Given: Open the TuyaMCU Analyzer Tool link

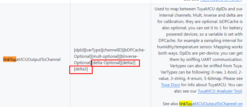Looking at the screenshot, I should coord(220,91).
